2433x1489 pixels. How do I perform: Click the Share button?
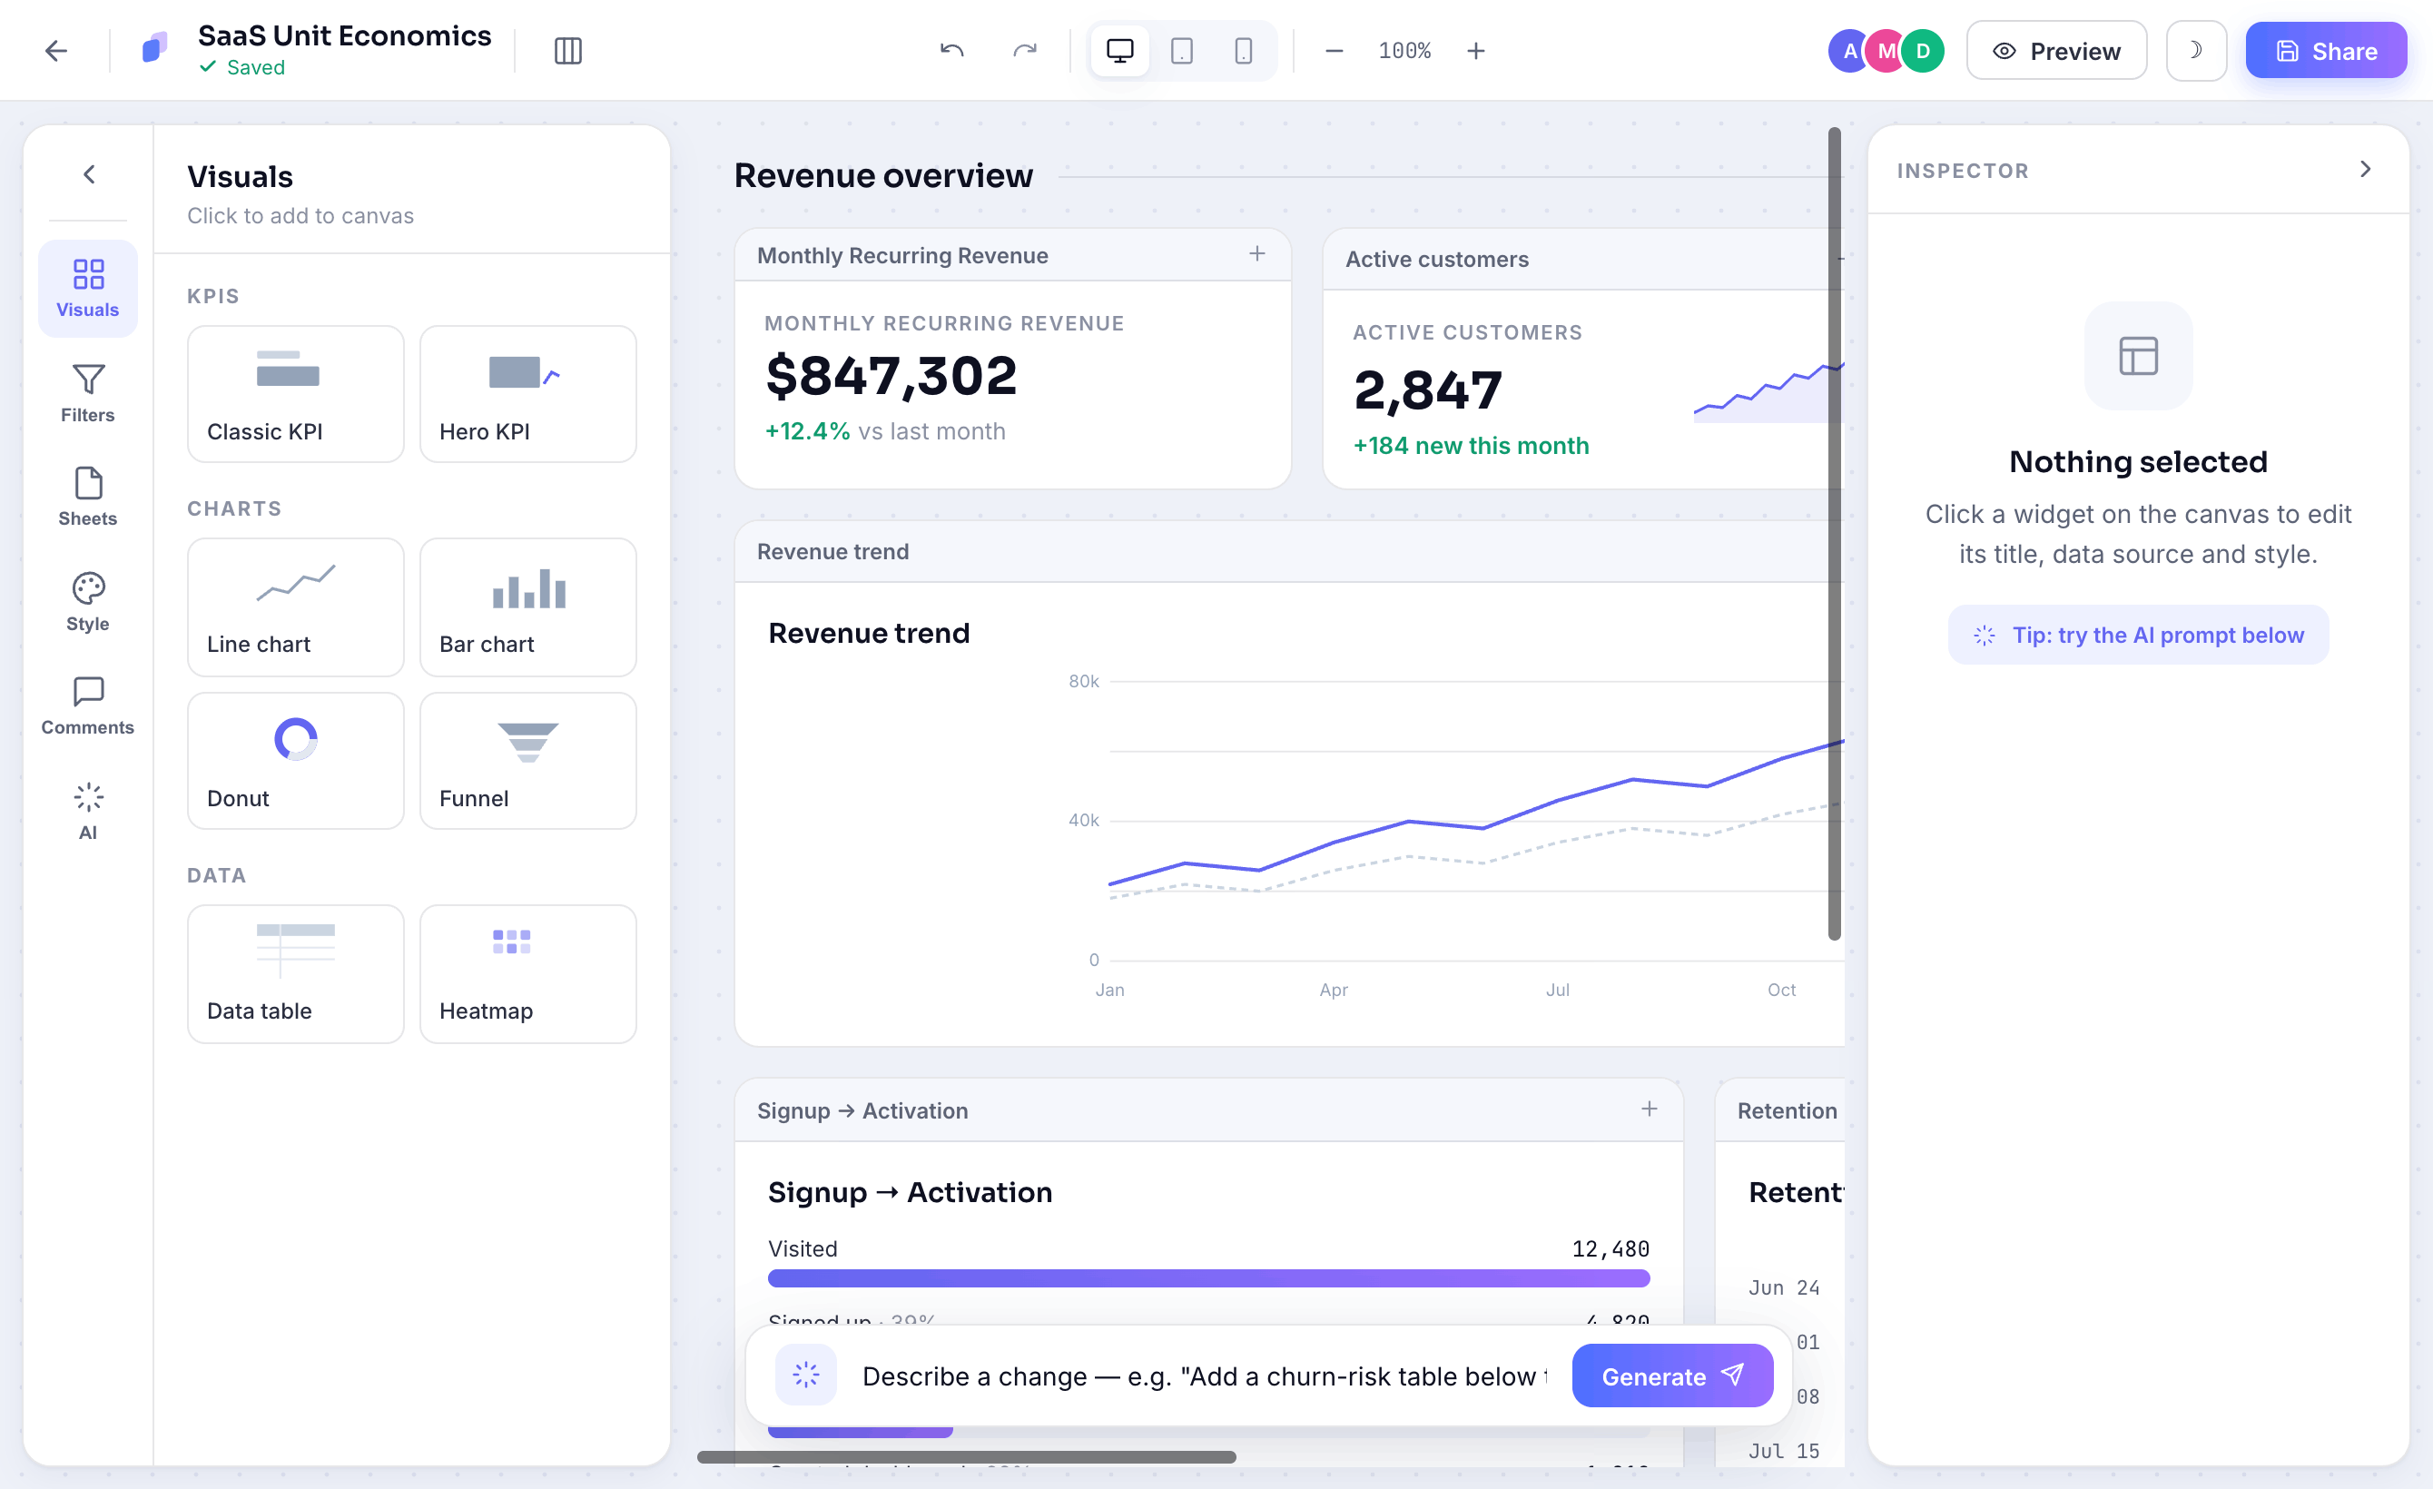pyautogui.click(x=2325, y=50)
